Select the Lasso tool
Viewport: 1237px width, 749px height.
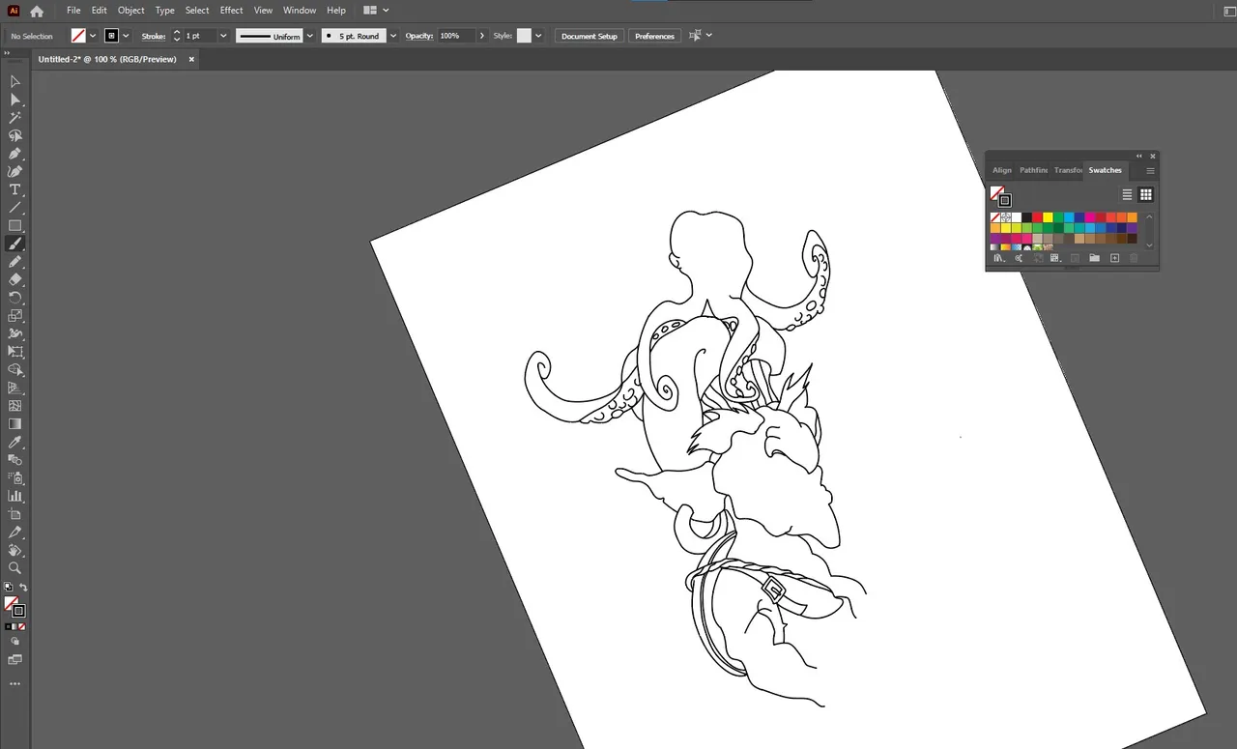click(x=15, y=135)
